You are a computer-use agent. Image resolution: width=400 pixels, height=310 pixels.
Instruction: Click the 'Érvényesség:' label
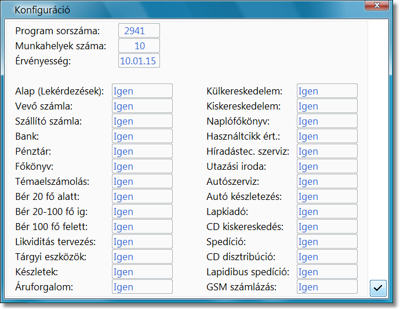43,61
